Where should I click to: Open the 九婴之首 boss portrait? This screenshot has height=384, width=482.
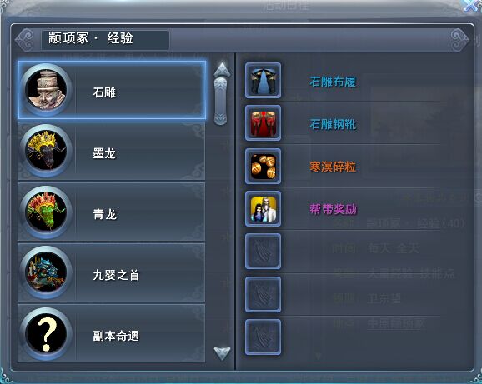click(46, 272)
